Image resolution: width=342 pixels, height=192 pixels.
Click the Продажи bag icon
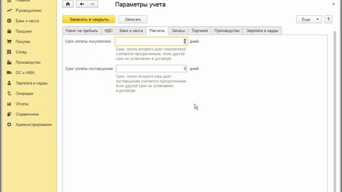pyautogui.click(x=9, y=31)
